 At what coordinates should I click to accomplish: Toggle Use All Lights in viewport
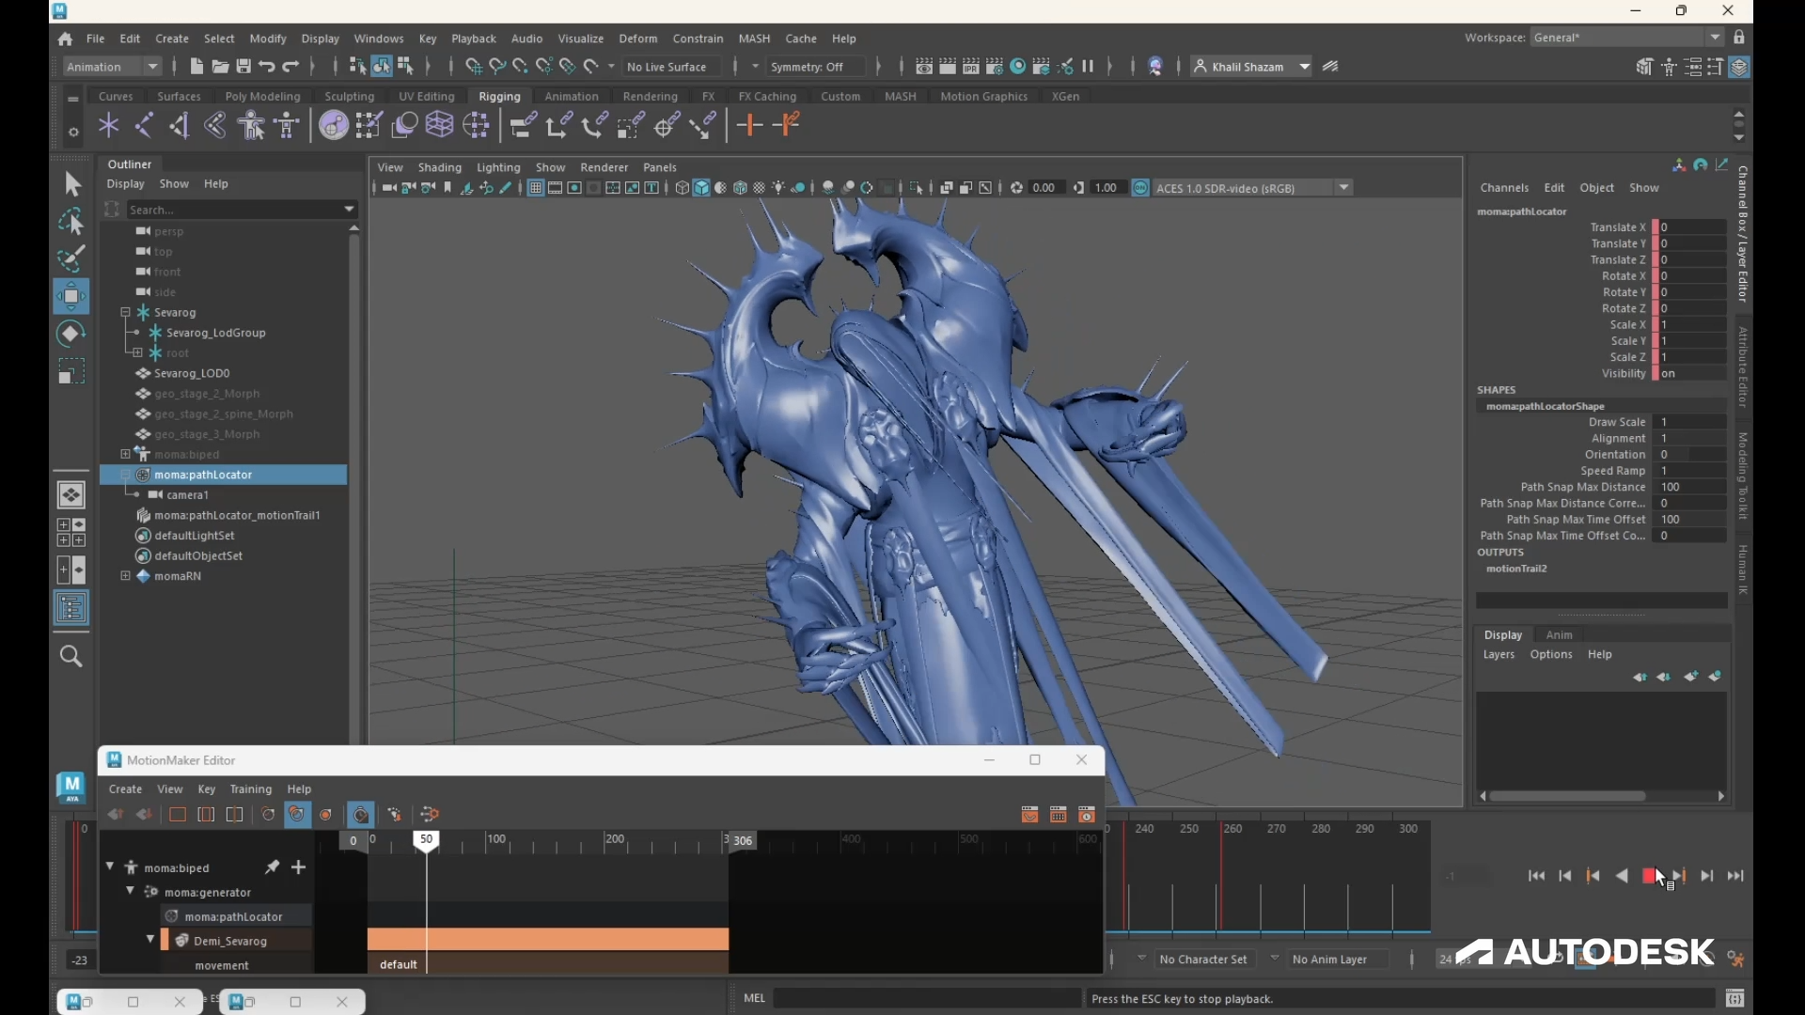(x=778, y=188)
